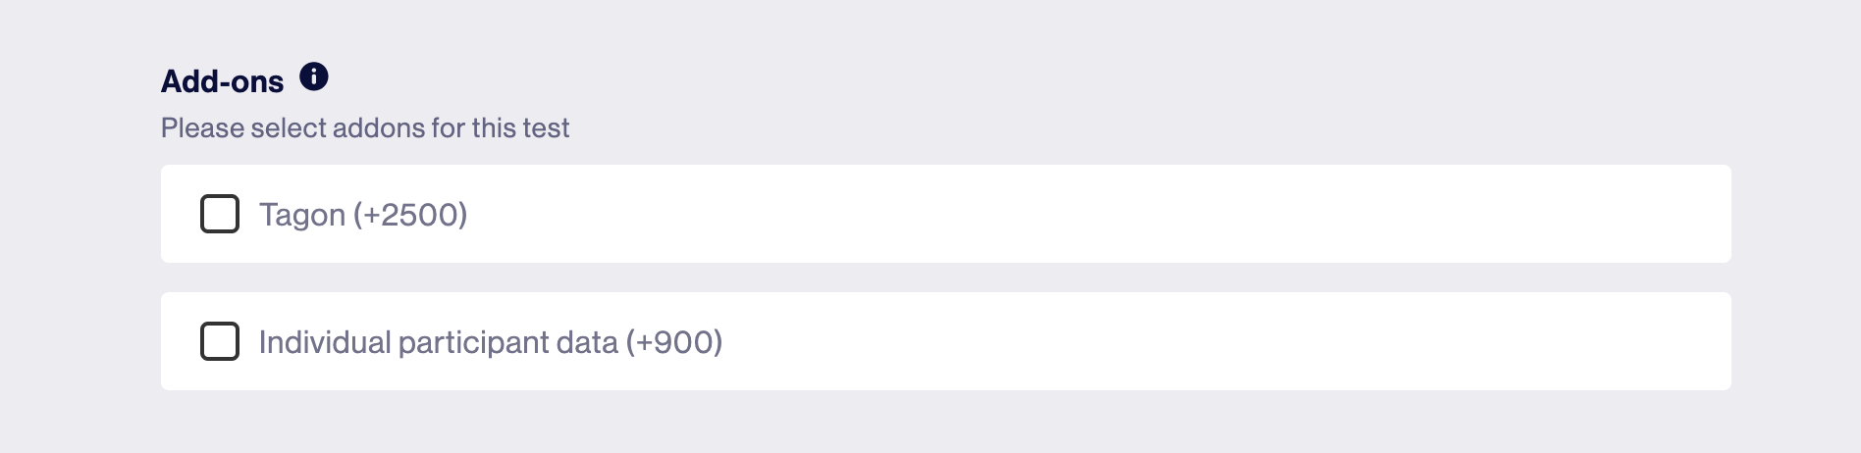Image resolution: width=1861 pixels, height=453 pixels.
Task: Click the +900 price in participant data option
Action: coord(675,342)
